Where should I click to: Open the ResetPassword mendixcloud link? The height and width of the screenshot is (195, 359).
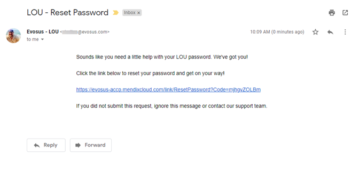(168, 90)
